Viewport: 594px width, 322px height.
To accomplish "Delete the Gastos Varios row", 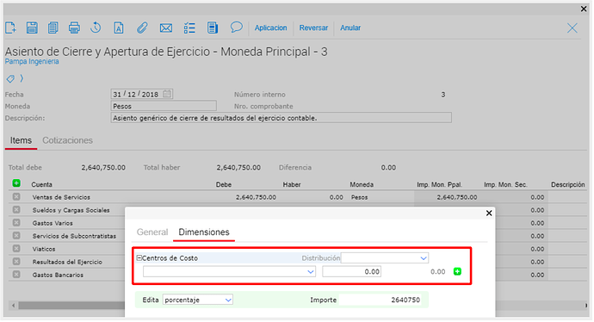I will click(16, 223).
